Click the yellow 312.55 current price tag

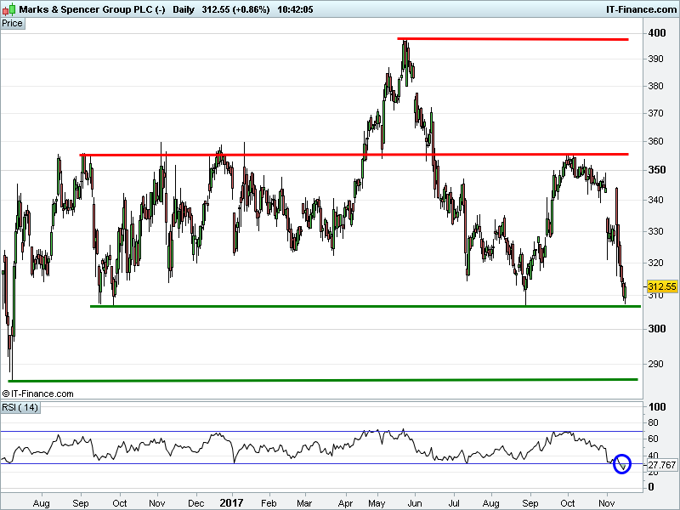(662, 286)
